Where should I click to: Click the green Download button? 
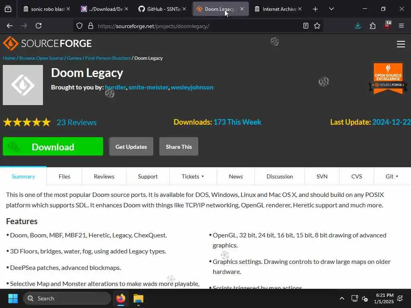53,147
